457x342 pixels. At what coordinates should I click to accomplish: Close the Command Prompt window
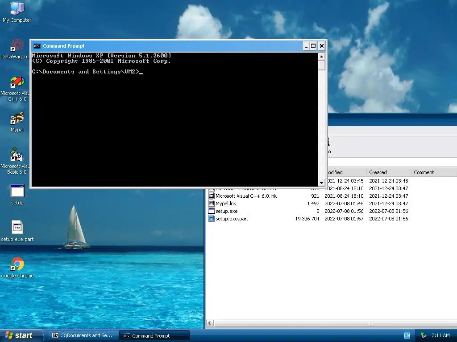[321, 46]
